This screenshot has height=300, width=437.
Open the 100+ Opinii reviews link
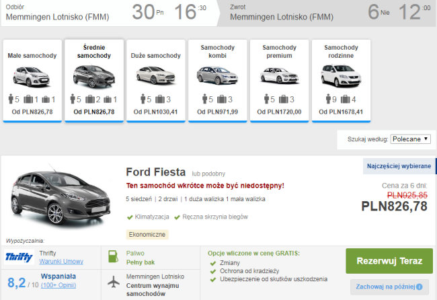(58, 285)
